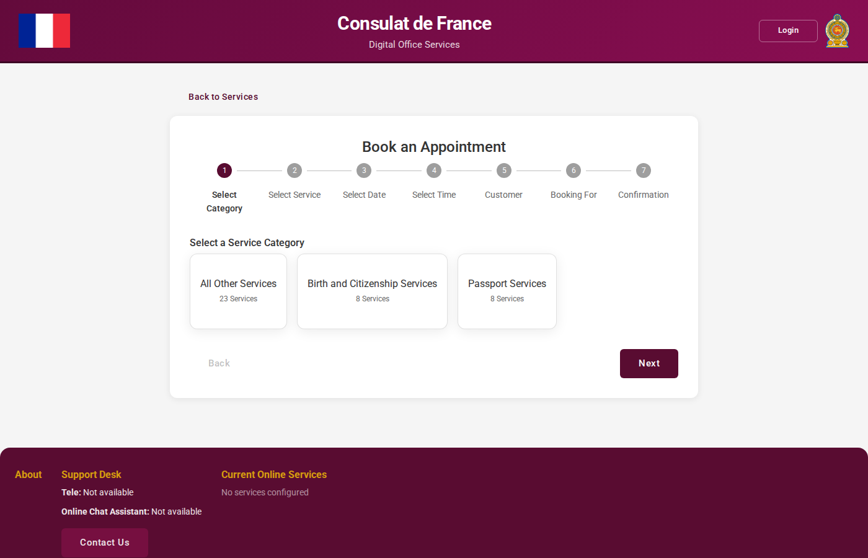
Task: Click step 1 circle in progress stepper
Action: pos(224,170)
